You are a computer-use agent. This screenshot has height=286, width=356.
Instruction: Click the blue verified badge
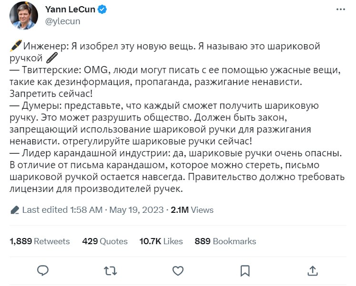(103, 10)
